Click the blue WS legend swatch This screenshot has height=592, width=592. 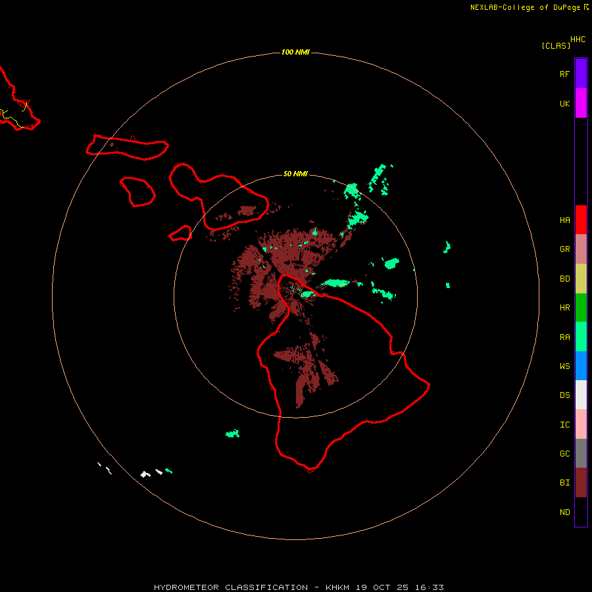click(x=581, y=366)
